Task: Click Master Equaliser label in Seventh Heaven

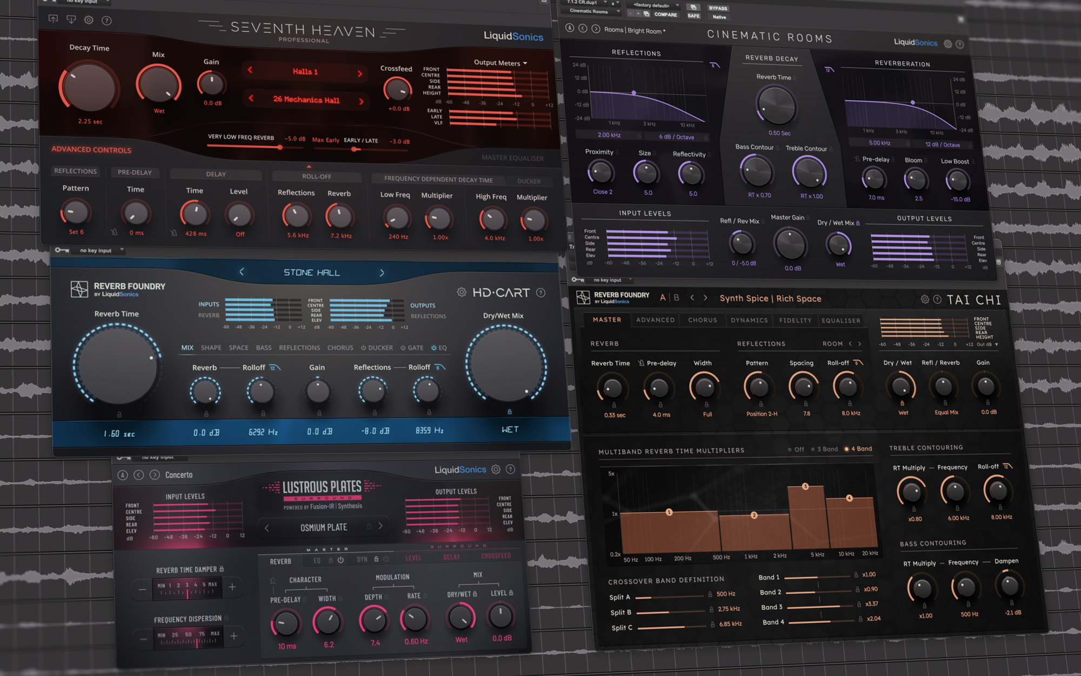Action: pyautogui.click(x=512, y=158)
